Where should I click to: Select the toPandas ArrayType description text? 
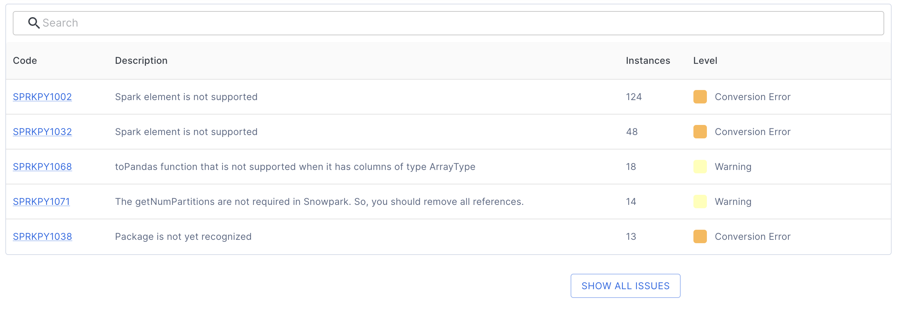click(x=295, y=167)
